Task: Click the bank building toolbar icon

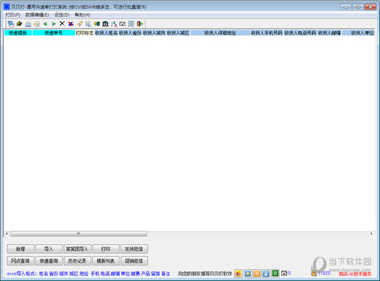Action: 105,23
